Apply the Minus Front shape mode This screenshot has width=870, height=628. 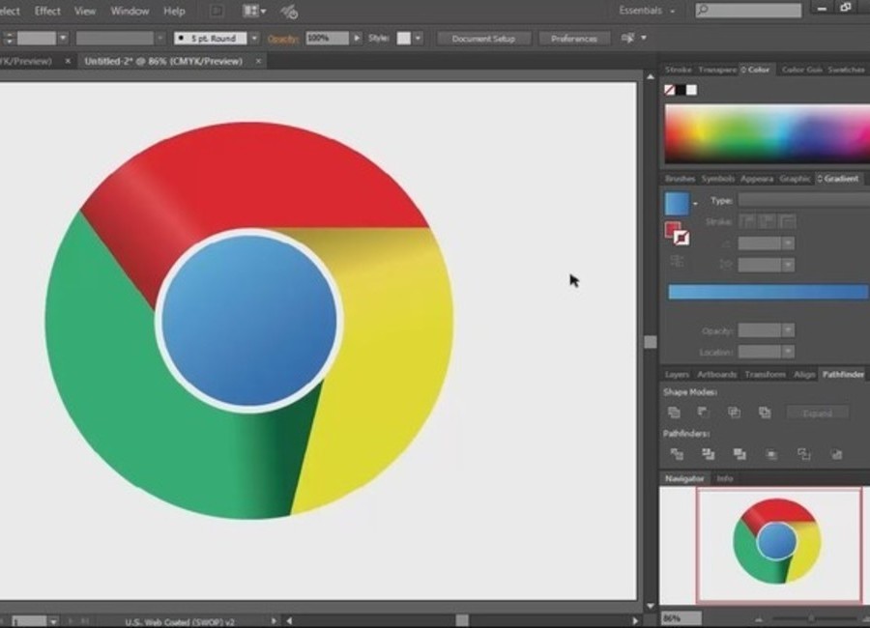coord(703,413)
